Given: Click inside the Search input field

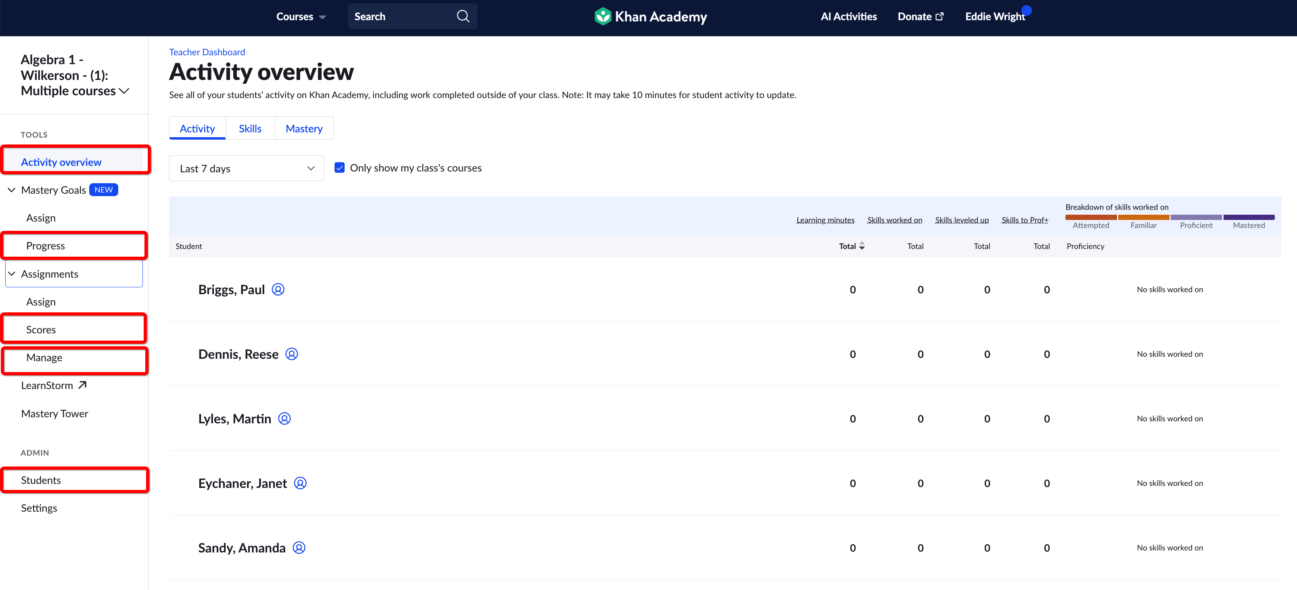Looking at the screenshot, I should pos(398,16).
